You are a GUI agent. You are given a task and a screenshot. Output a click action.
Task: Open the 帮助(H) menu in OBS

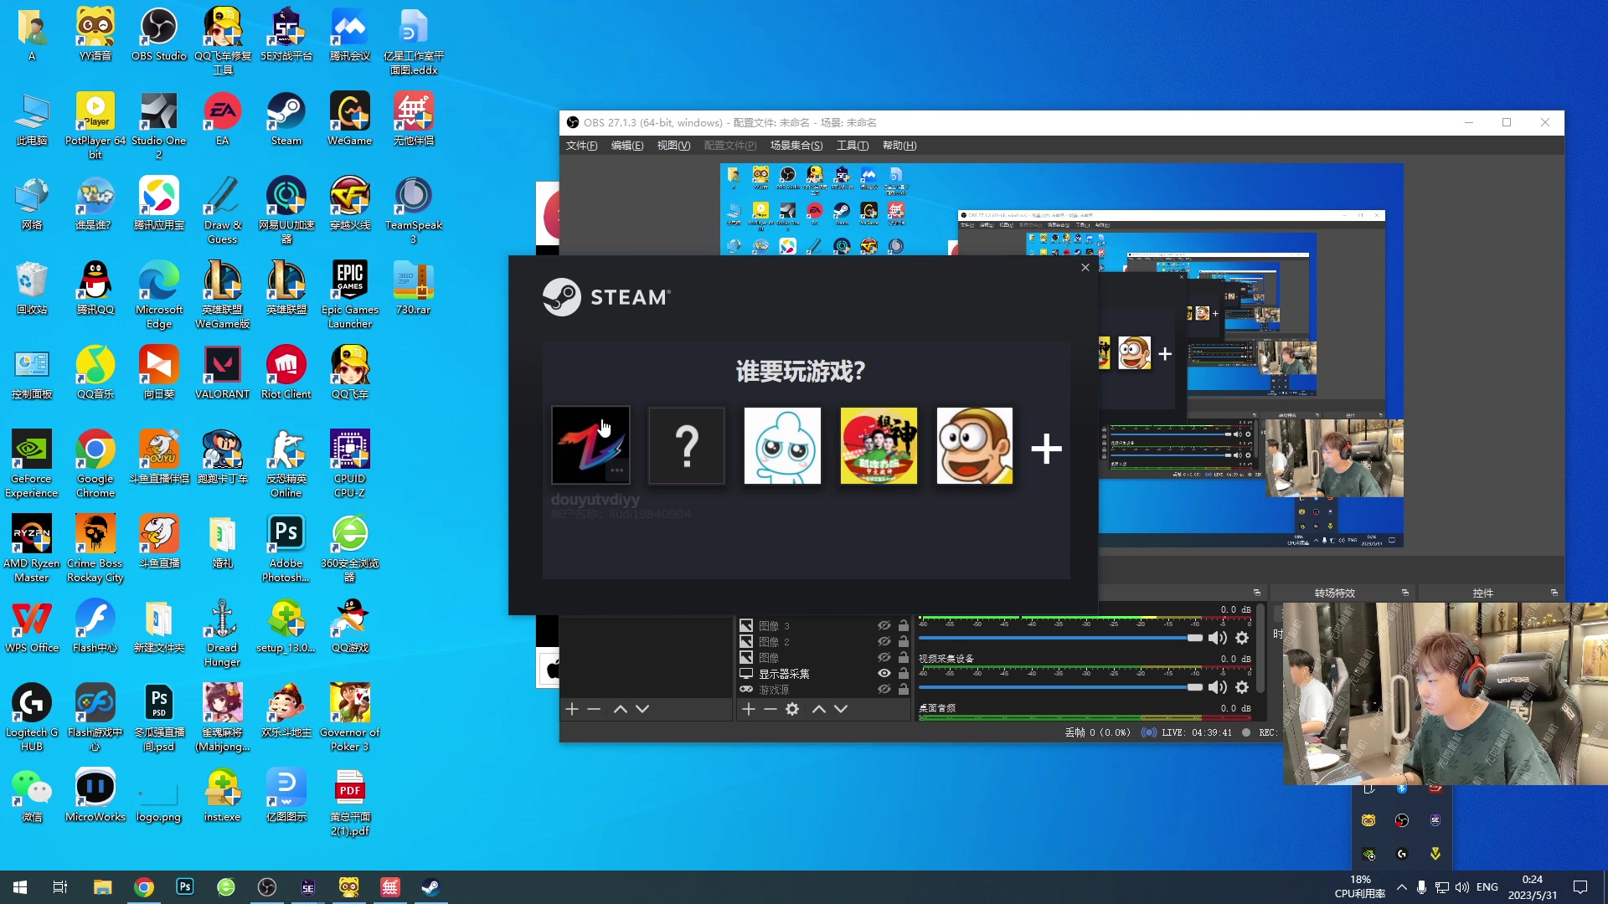[x=899, y=146]
